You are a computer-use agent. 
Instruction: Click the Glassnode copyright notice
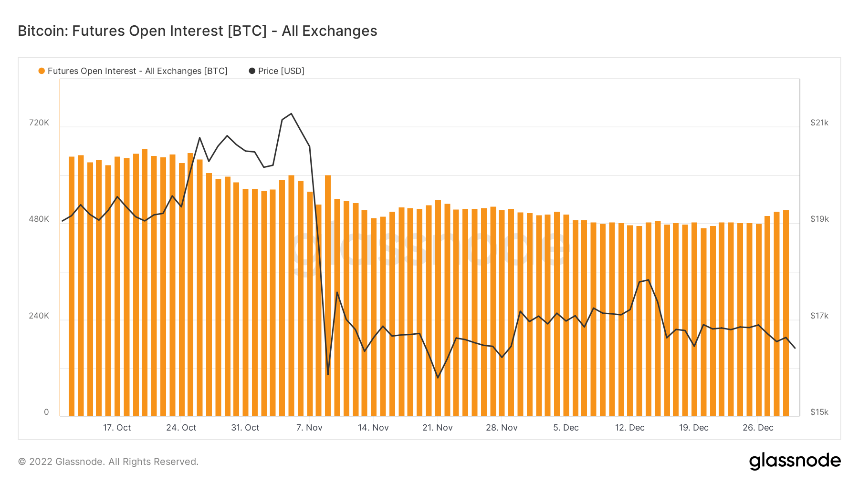[x=108, y=462]
